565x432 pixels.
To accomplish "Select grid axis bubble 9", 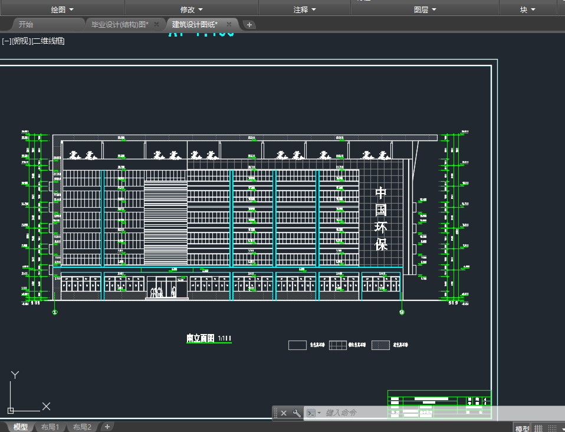I will (x=402, y=312).
